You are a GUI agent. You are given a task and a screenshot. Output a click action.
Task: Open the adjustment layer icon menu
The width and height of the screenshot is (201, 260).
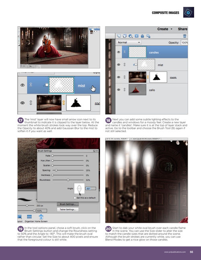tap(131, 36)
